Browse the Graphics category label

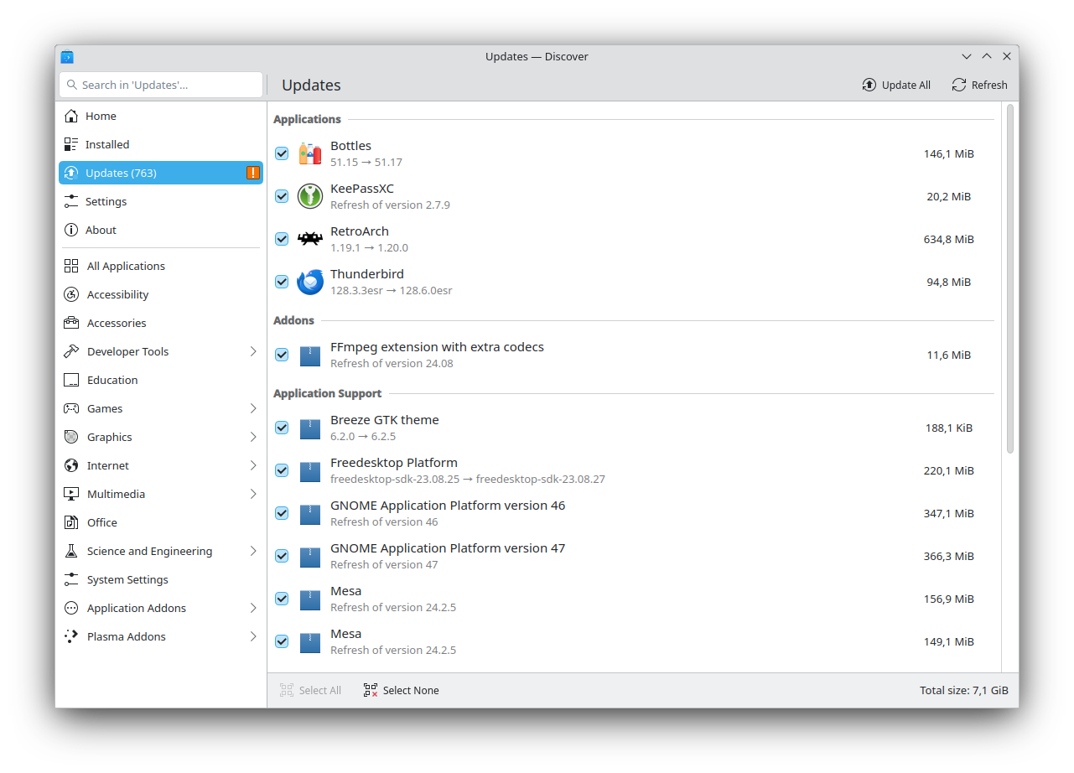point(110,437)
